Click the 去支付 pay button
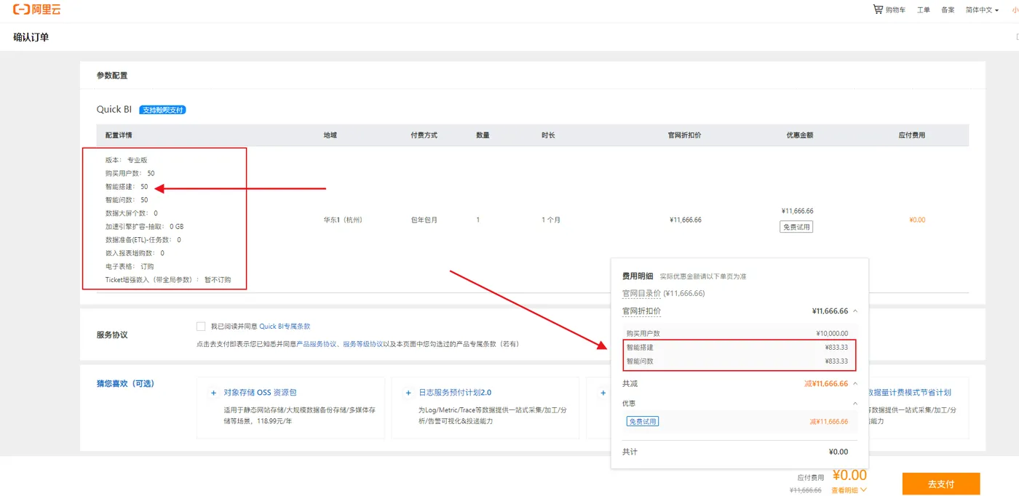Image resolution: width=1019 pixels, height=496 pixels. tap(941, 484)
